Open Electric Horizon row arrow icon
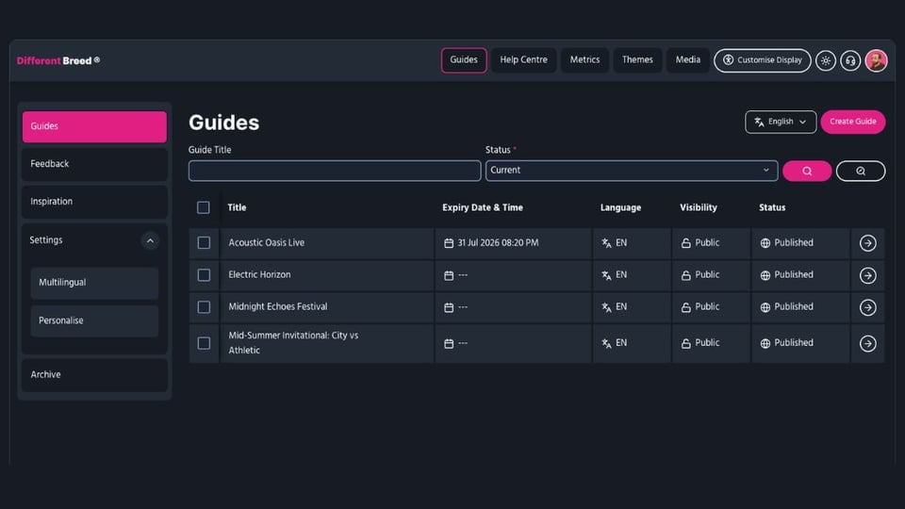The image size is (905, 509). click(x=867, y=275)
